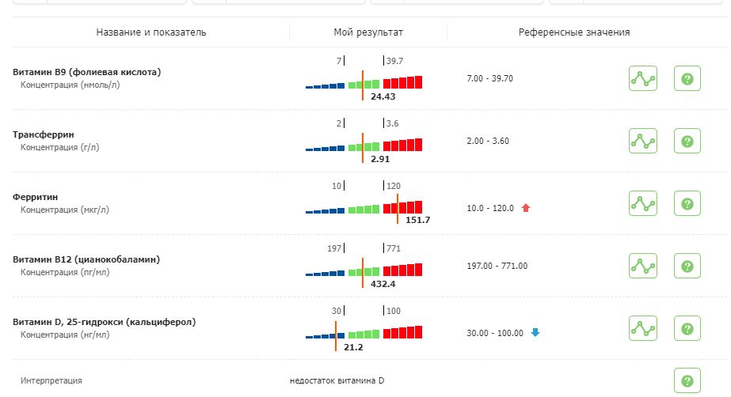
Task: Click column header Название и показатель
Action: click(150, 32)
